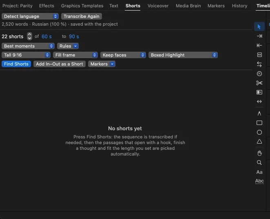Select the scissors razor tool
The width and height of the screenshot is (270, 219).
coord(259,83)
